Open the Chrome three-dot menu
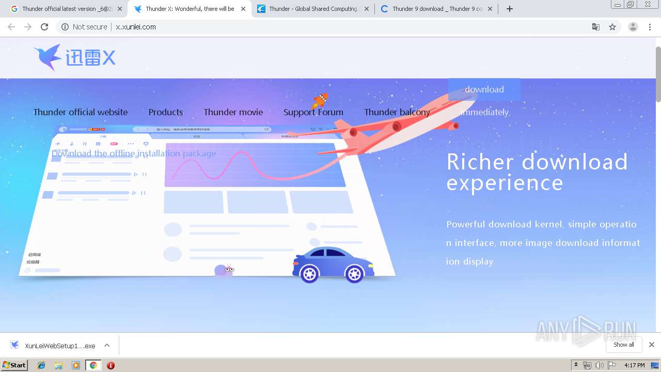Image resolution: width=661 pixels, height=372 pixels. click(x=650, y=27)
